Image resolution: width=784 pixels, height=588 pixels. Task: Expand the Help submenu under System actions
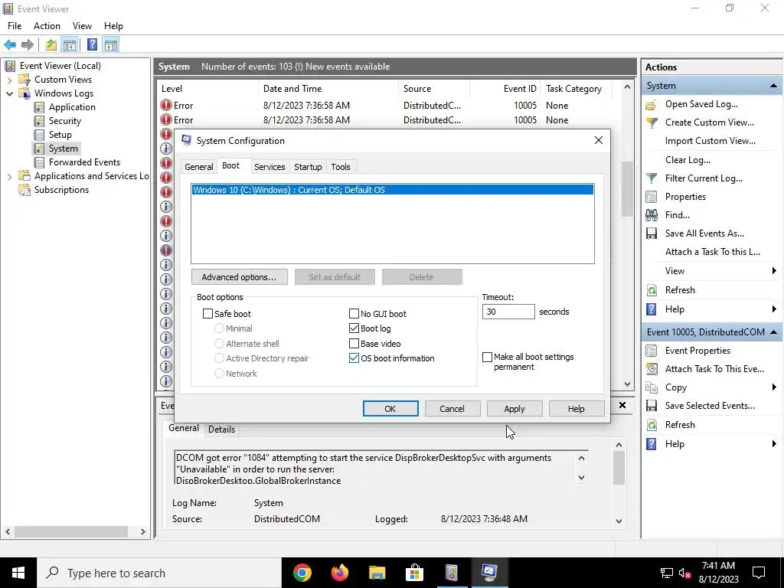(x=774, y=309)
